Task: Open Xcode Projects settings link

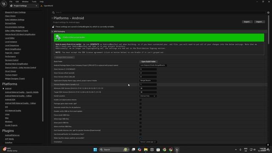Action: click(11, 125)
